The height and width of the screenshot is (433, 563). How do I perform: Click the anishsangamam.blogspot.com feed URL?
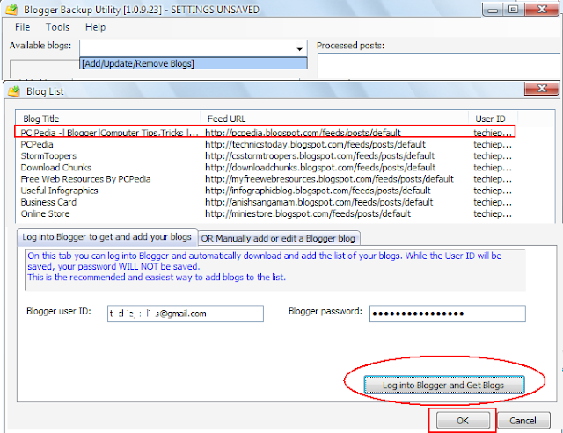pos(318,202)
